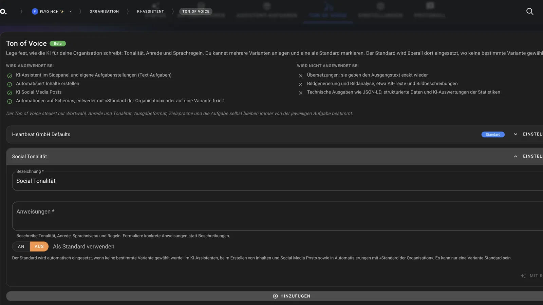Open the dropdown chevron next to FLYO HCH

71,12
